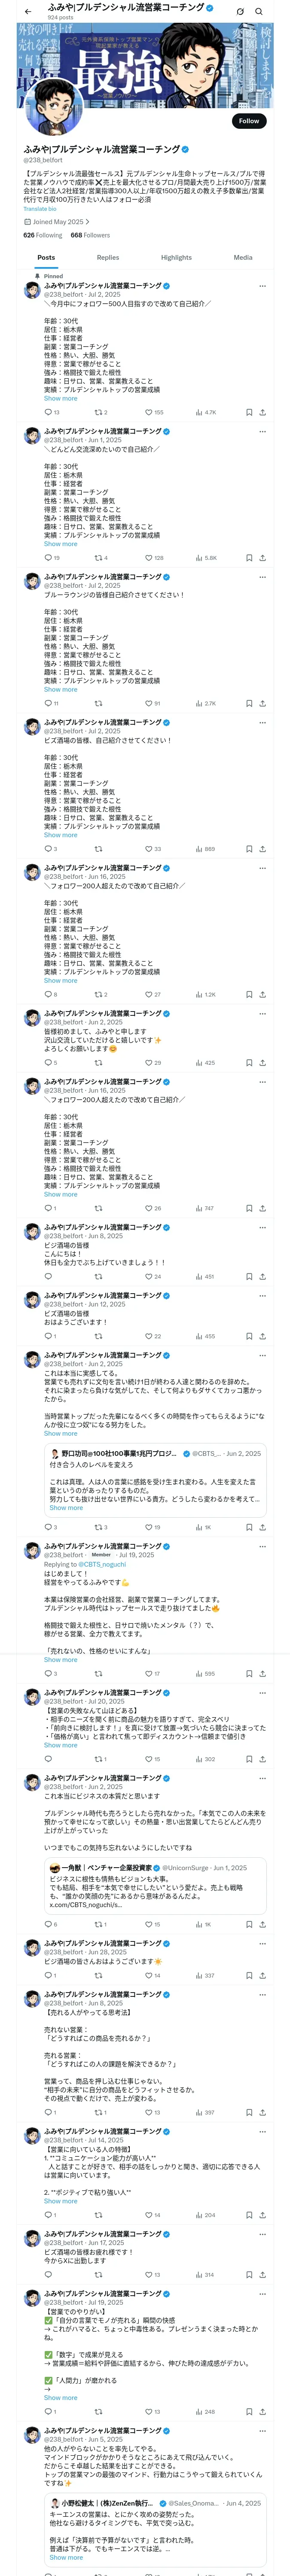The image size is (290, 2576).
Task: Share the pinned post via share icon
Action: coord(262,412)
